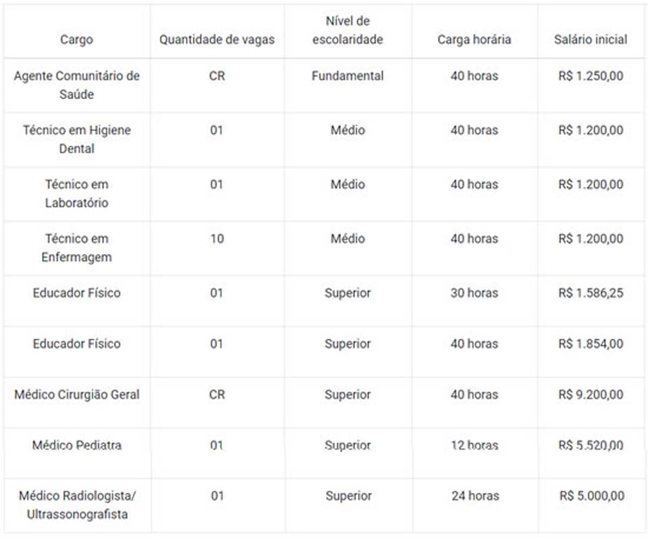The height and width of the screenshot is (538, 648).
Task: Select the Técnico em Enfermagem cell
Action: (76, 247)
